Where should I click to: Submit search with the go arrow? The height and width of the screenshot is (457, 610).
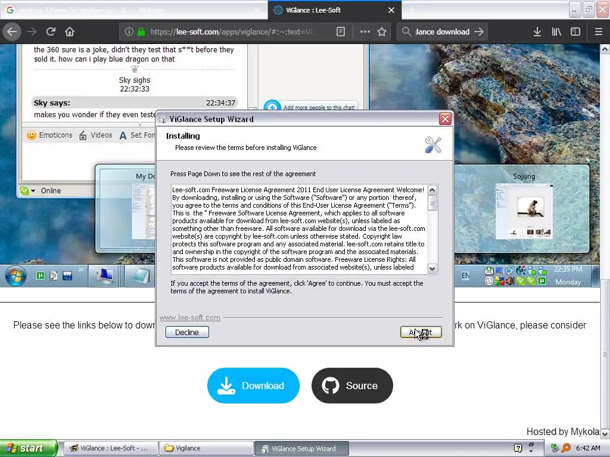coord(480,32)
